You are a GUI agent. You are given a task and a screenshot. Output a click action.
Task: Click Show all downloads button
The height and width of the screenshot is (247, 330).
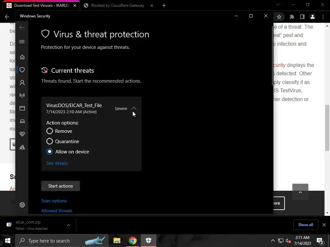306,225
